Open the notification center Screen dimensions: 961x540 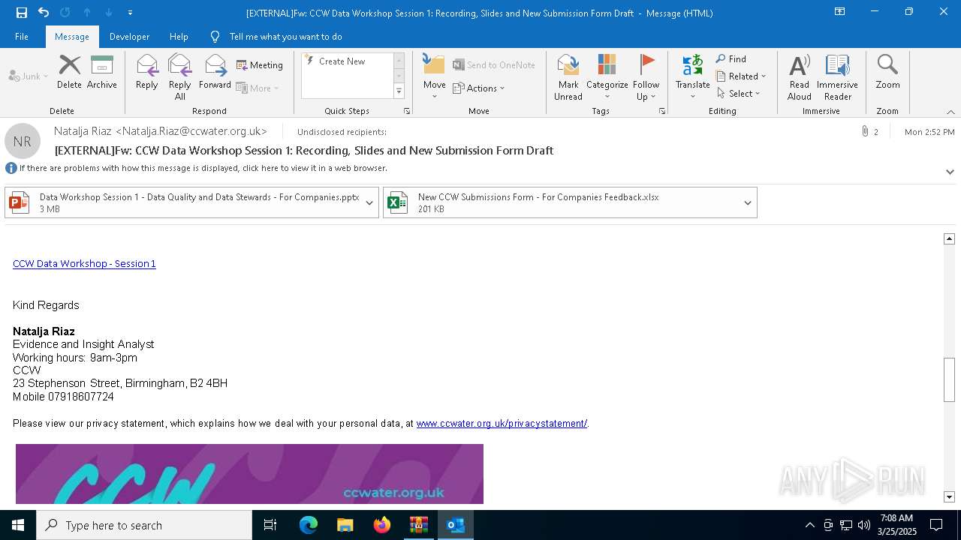[x=936, y=525]
